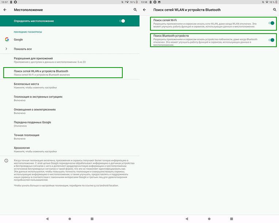Turn off Поиск Bluetooth-устройств switch
Image resolution: width=279 pixels, height=223 pixels.
pos(271,40)
